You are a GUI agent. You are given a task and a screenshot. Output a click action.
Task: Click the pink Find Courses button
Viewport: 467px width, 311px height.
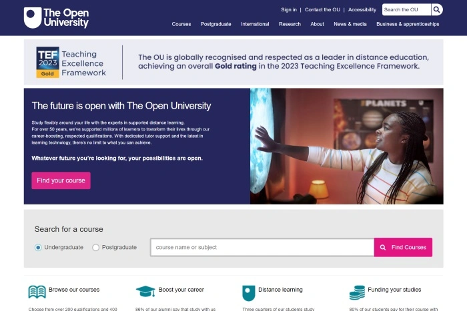click(403, 247)
